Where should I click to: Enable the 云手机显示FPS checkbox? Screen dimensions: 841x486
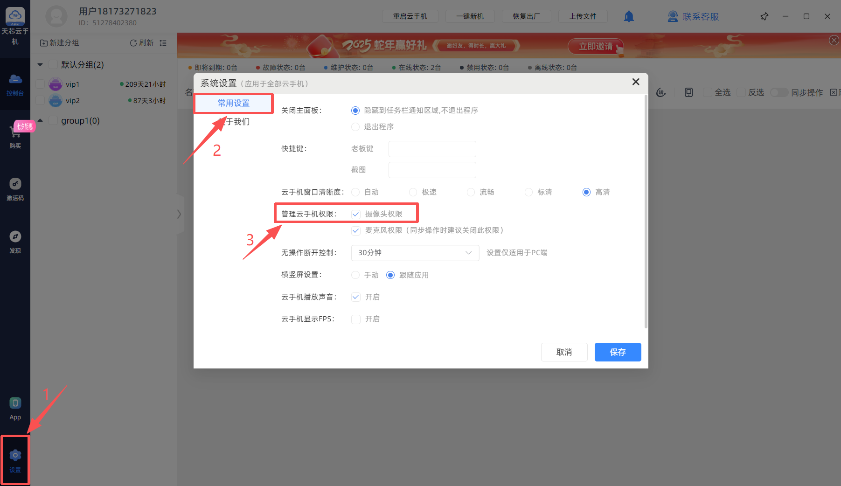click(x=356, y=319)
